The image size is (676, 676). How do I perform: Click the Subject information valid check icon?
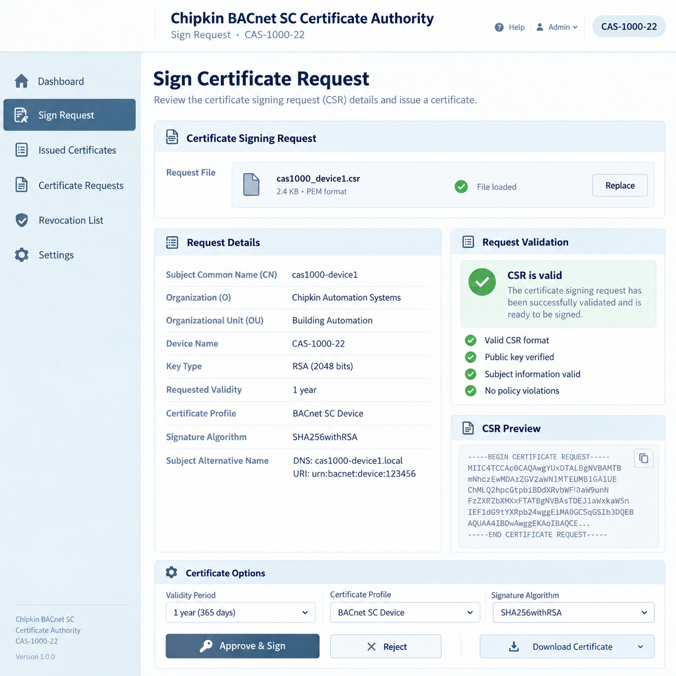click(471, 374)
